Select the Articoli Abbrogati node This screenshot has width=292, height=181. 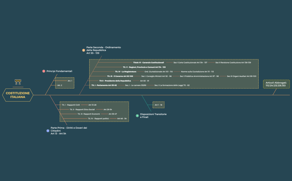276,84
